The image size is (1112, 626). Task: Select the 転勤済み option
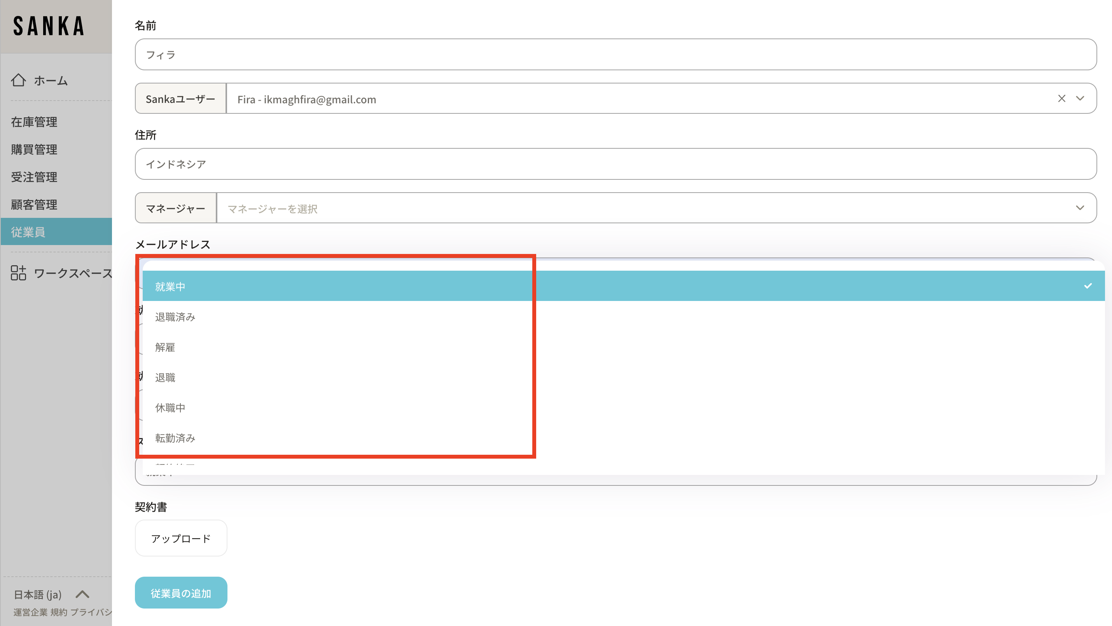(x=175, y=438)
